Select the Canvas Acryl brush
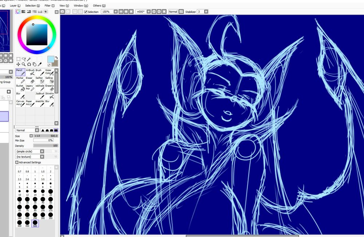Image resolution: width=364 pixels, height=237 pixels. tap(20, 103)
